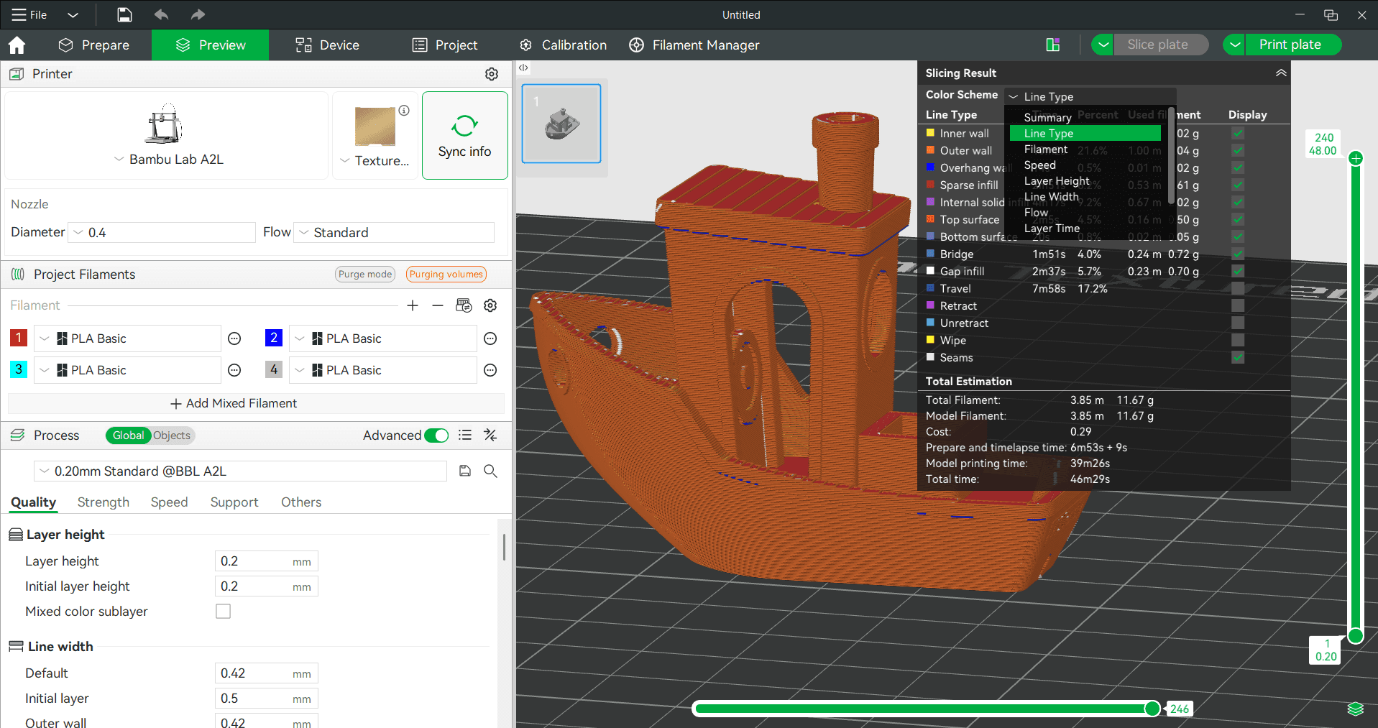Toggle display of Travel moves

pyautogui.click(x=1238, y=288)
